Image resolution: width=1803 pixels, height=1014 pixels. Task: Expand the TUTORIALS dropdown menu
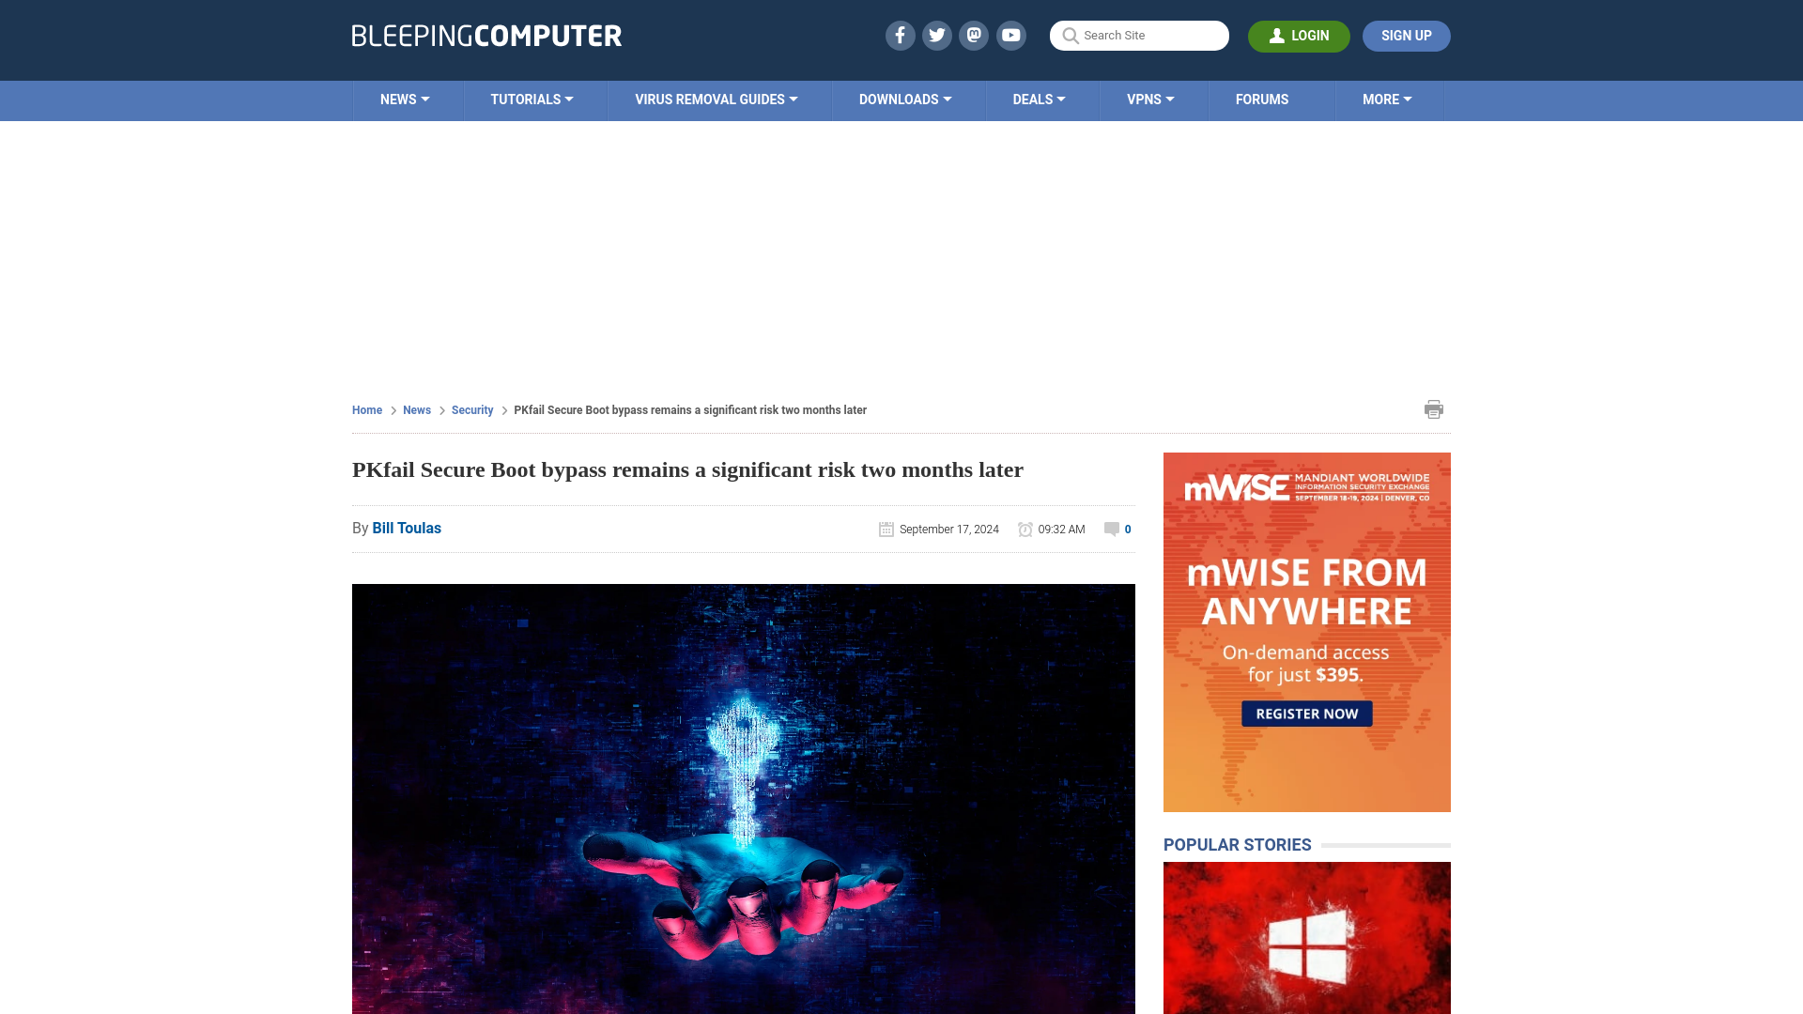532,99
